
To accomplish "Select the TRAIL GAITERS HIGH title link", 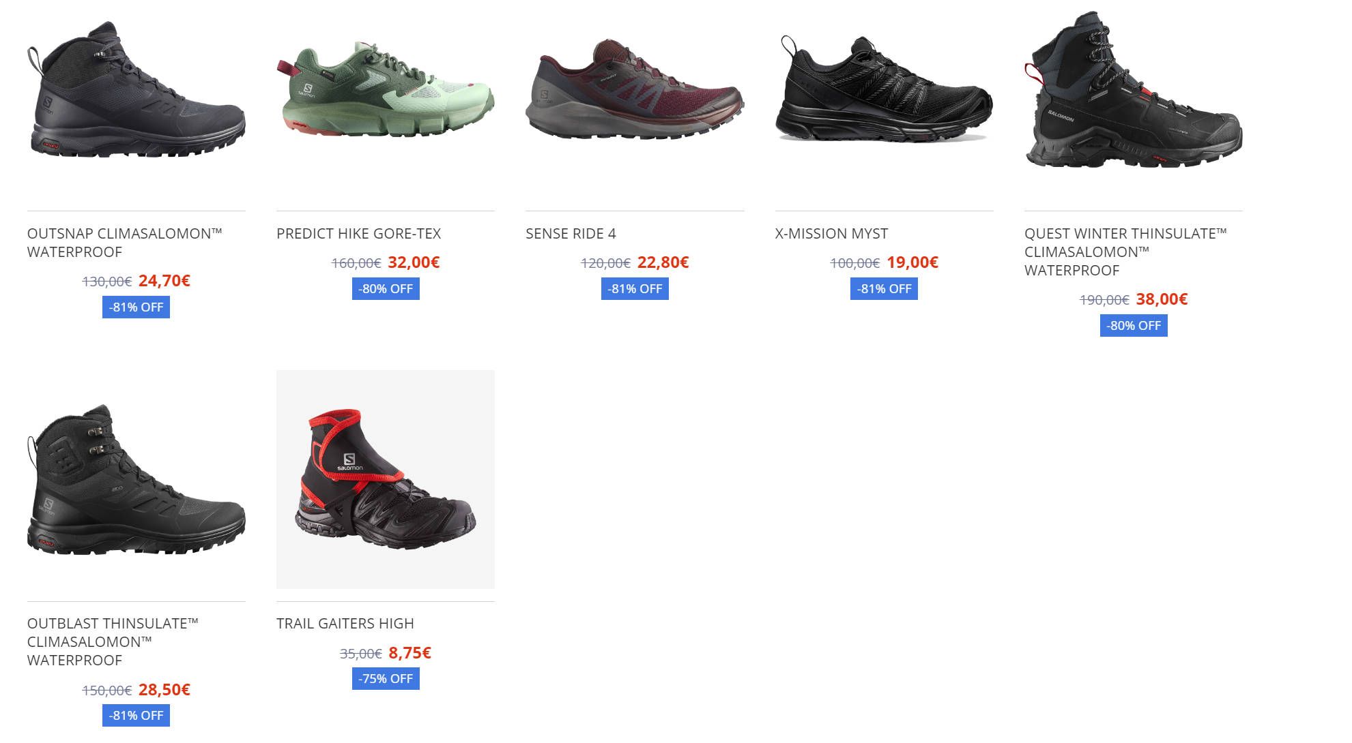I will pyautogui.click(x=345, y=624).
